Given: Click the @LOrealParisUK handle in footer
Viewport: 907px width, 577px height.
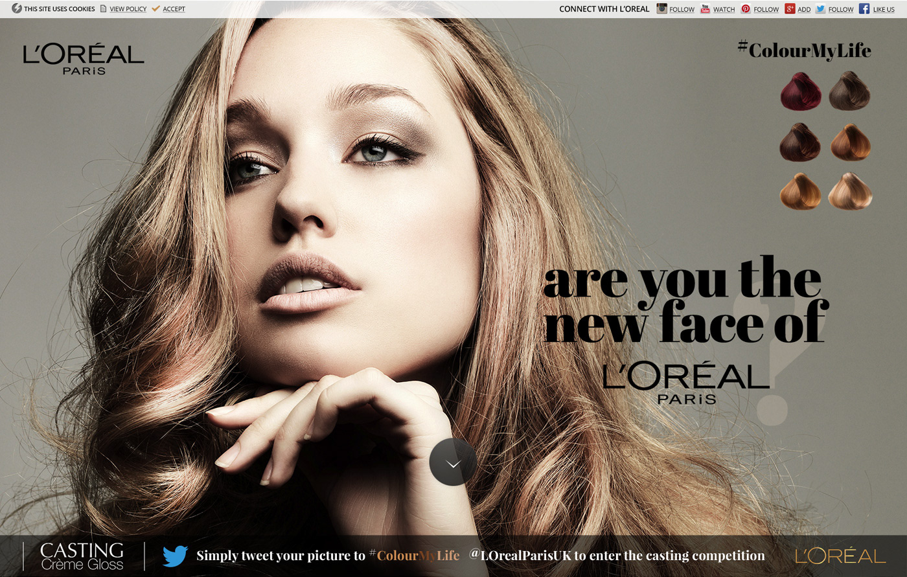Looking at the screenshot, I should (x=520, y=556).
